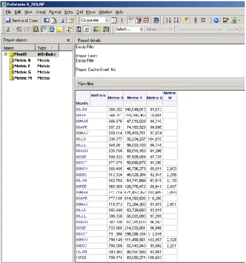Select Metric F in Report objects list
Viewport: 246px width, 263px height.
click(x=22, y=66)
